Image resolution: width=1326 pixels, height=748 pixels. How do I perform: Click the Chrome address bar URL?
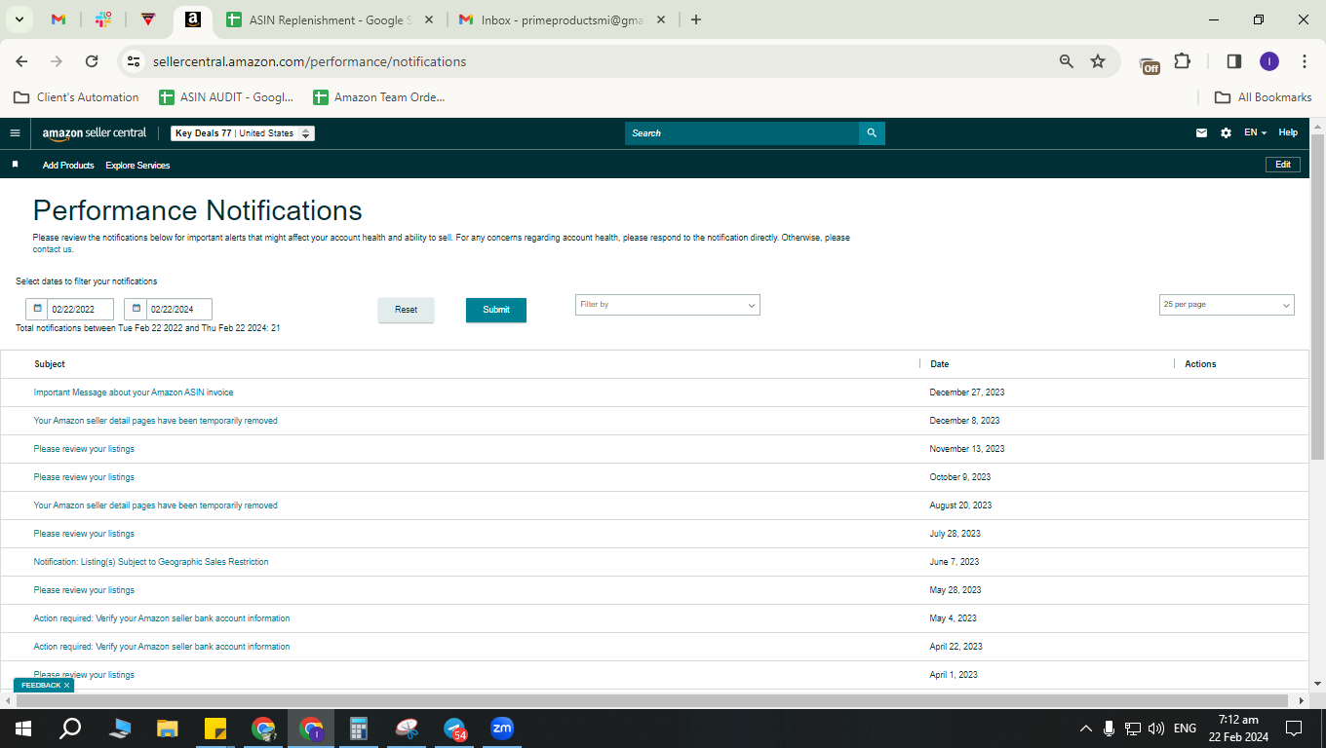pyautogui.click(x=309, y=61)
